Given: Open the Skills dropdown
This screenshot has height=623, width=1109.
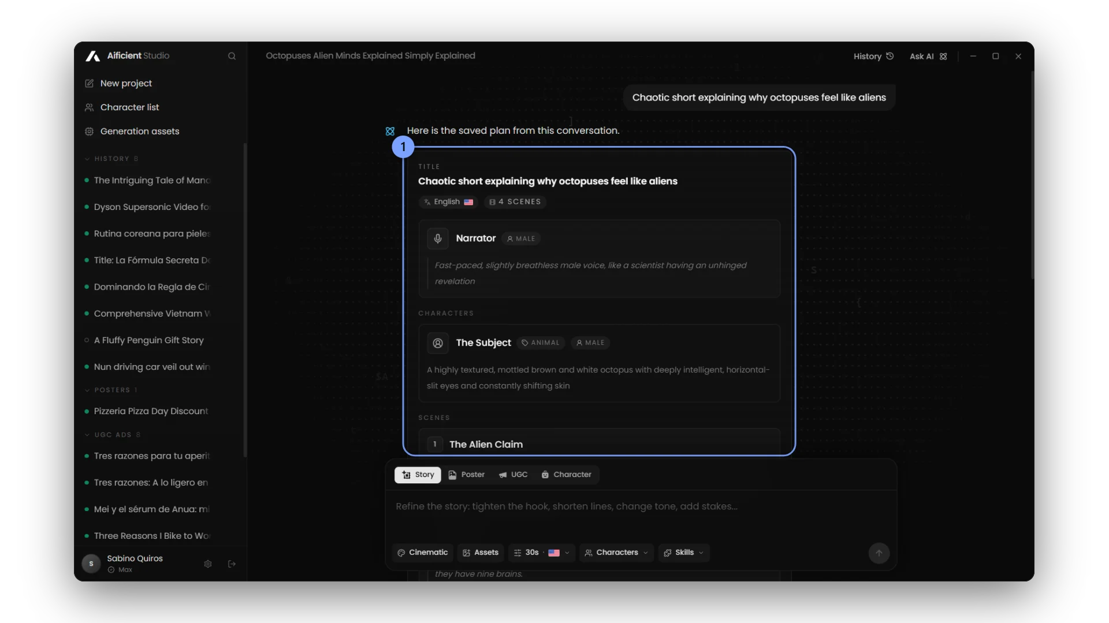Looking at the screenshot, I should [683, 553].
